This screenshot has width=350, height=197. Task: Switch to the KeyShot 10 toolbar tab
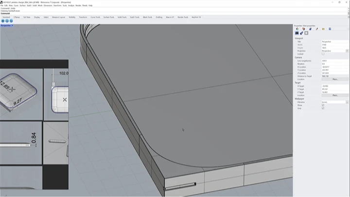(196, 17)
